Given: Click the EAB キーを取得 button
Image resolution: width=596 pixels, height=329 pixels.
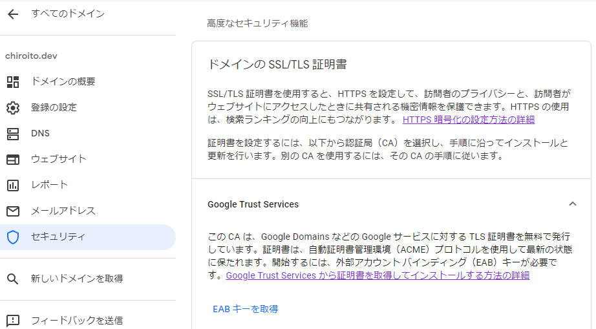Looking at the screenshot, I should [245, 309].
